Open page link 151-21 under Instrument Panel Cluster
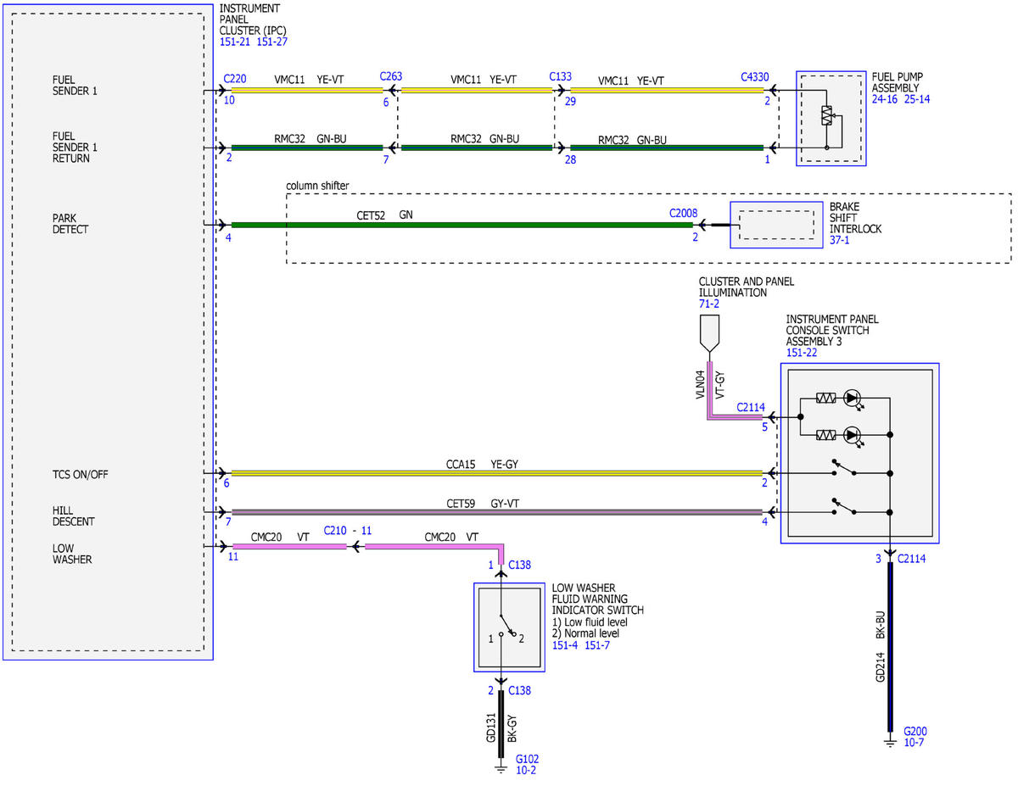This screenshot has height=786, width=1018. pos(234,42)
